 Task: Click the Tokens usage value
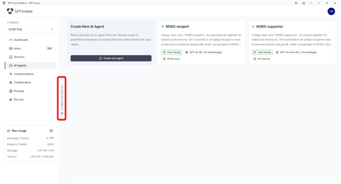(42, 157)
